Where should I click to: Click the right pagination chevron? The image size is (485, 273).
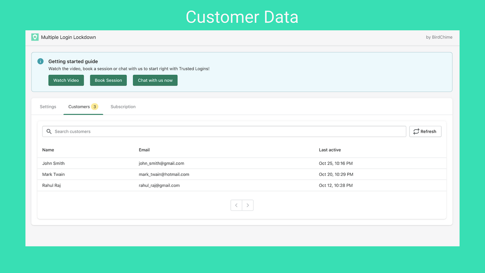coord(248,205)
